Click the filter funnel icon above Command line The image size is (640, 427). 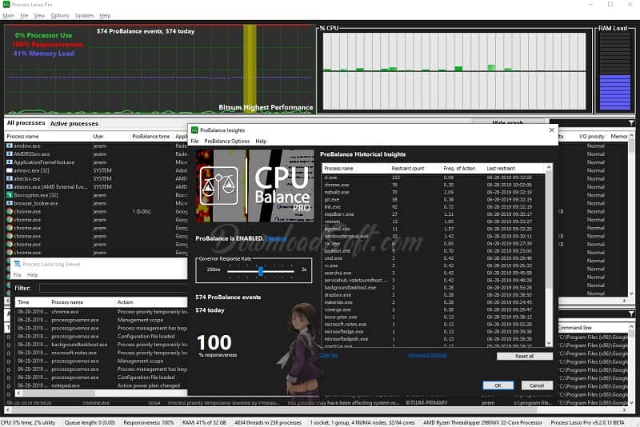tap(631, 313)
